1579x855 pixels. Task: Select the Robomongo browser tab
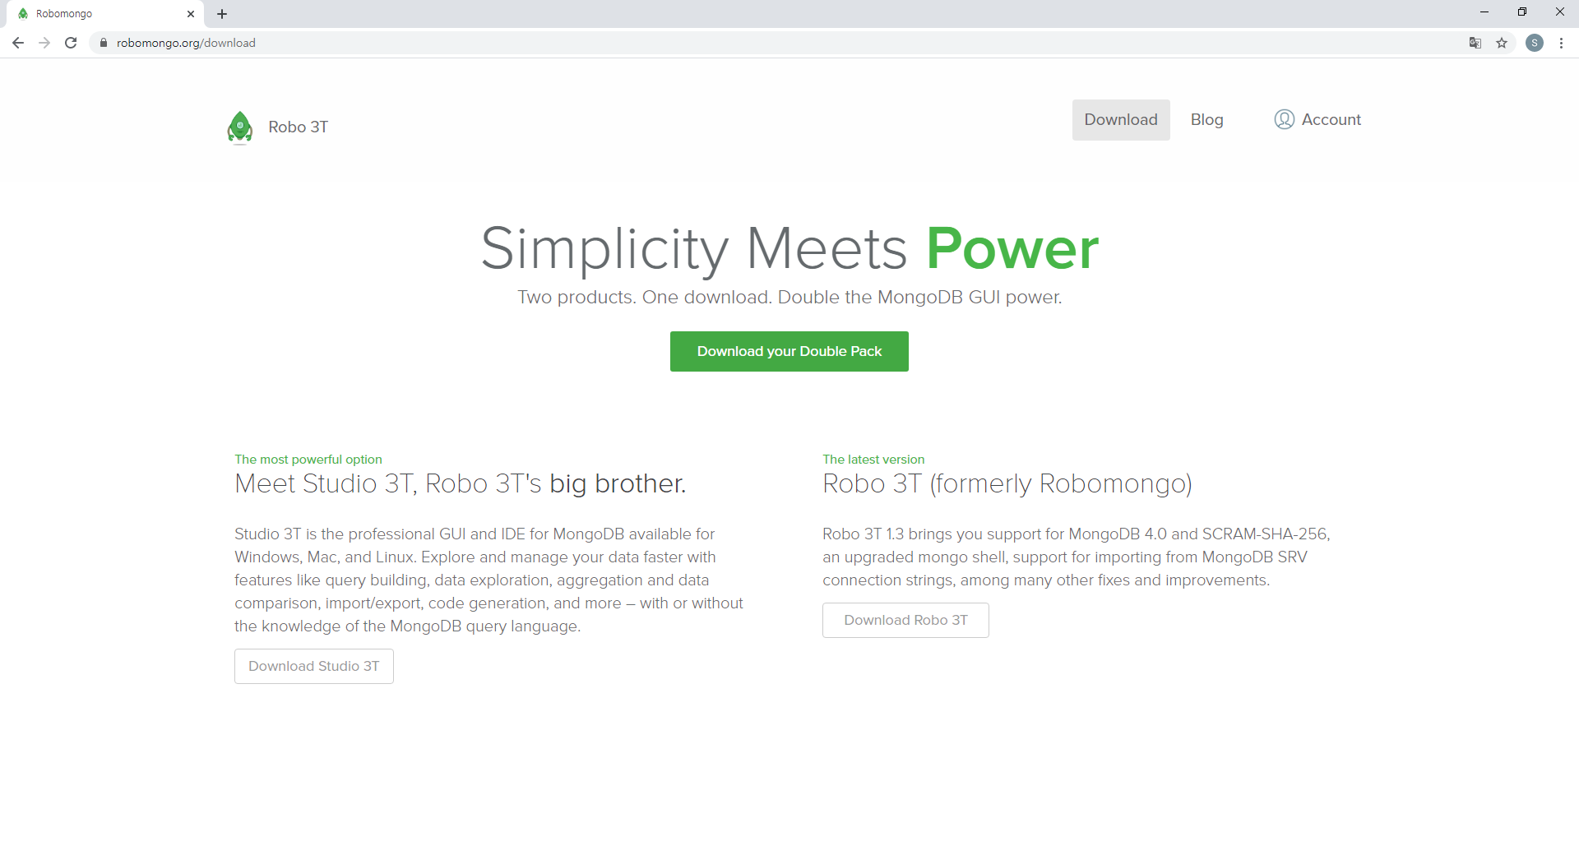click(x=105, y=14)
